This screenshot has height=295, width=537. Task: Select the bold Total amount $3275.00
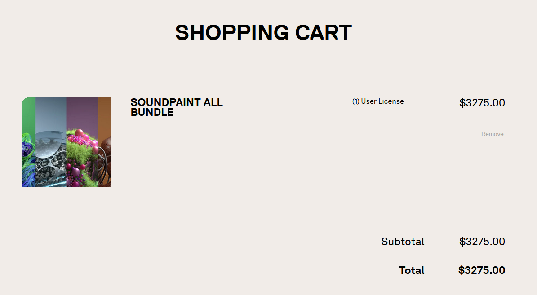click(481, 270)
